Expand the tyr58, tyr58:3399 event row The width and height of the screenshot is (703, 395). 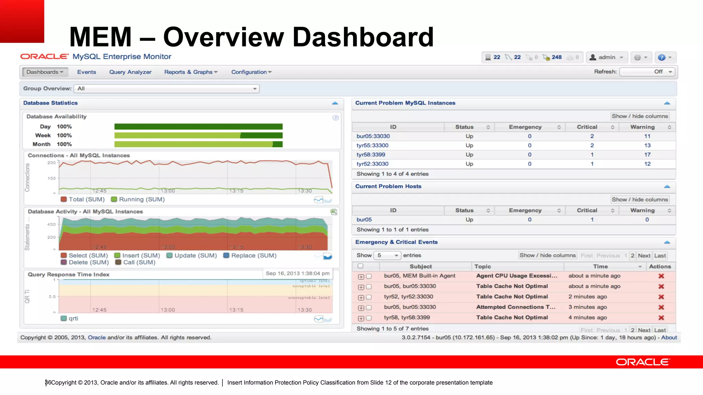[x=361, y=319]
